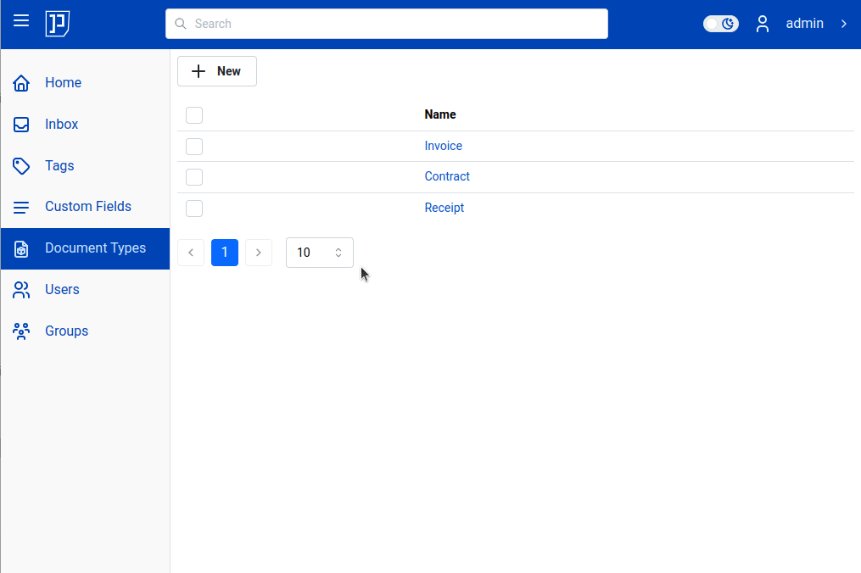
Task: Open Groups section
Action: click(85, 331)
